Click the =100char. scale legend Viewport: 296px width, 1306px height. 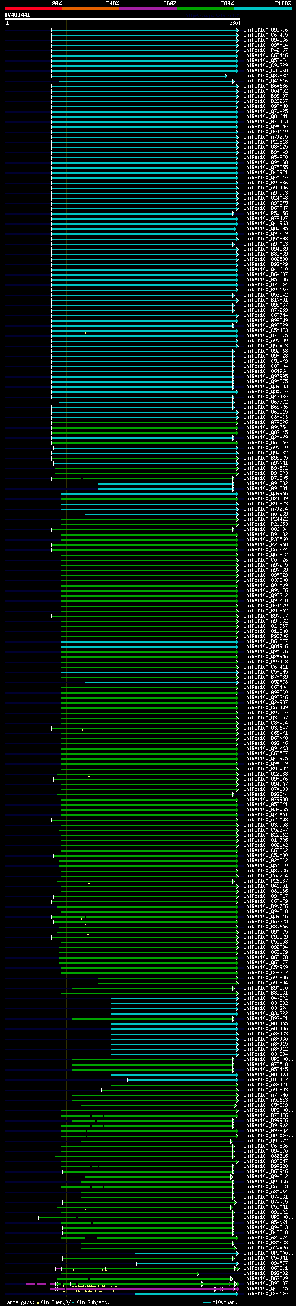[x=220, y=1302]
